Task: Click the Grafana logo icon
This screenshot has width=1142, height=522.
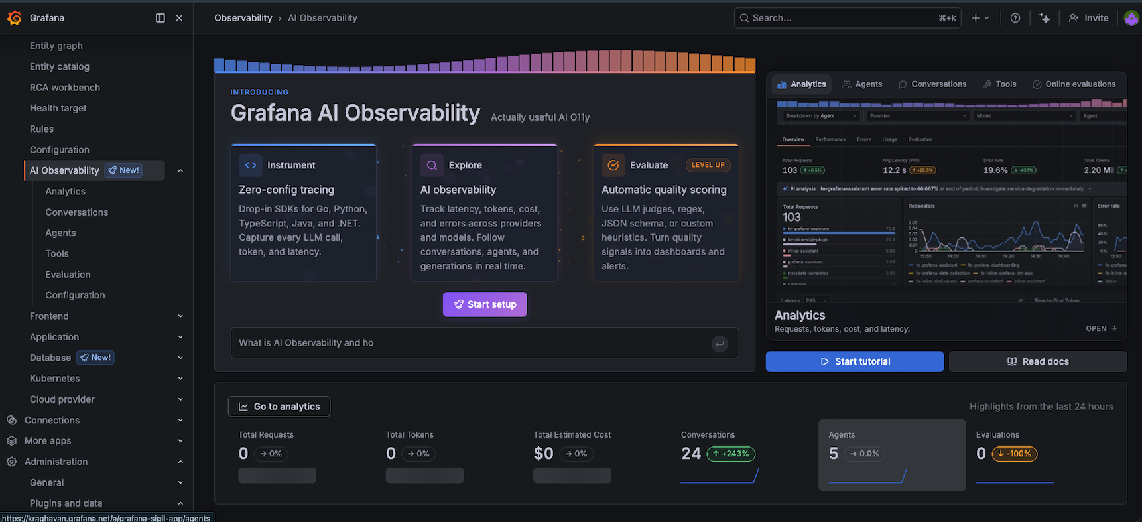Action: tap(15, 18)
